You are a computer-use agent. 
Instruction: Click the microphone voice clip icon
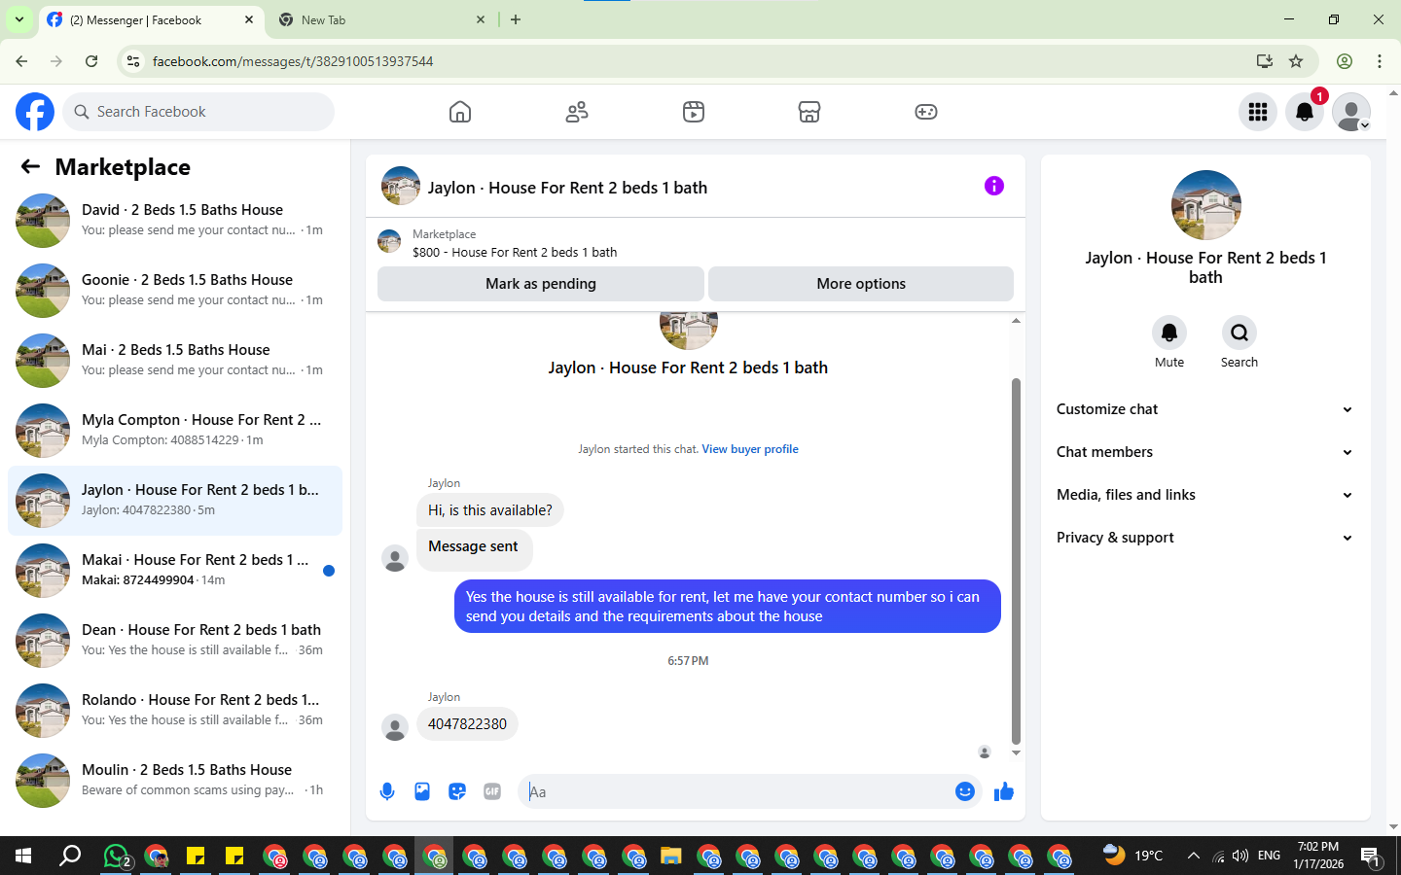(x=387, y=791)
